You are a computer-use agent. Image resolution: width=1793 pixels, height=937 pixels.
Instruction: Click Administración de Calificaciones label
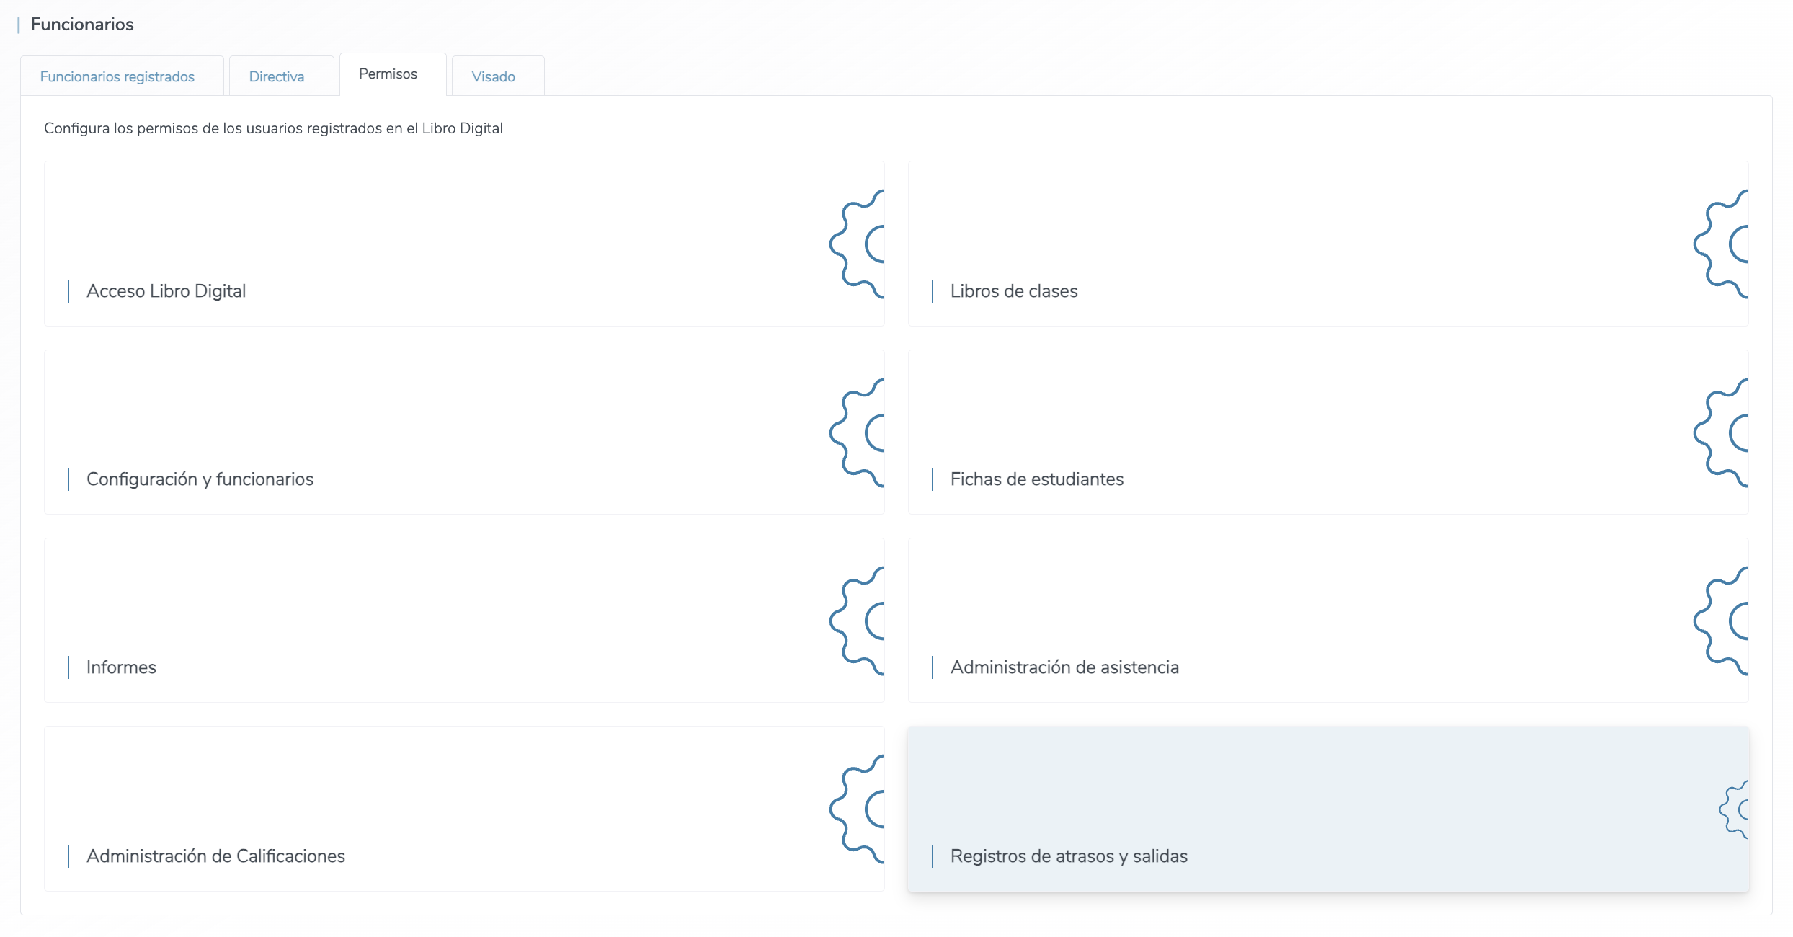click(x=215, y=856)
